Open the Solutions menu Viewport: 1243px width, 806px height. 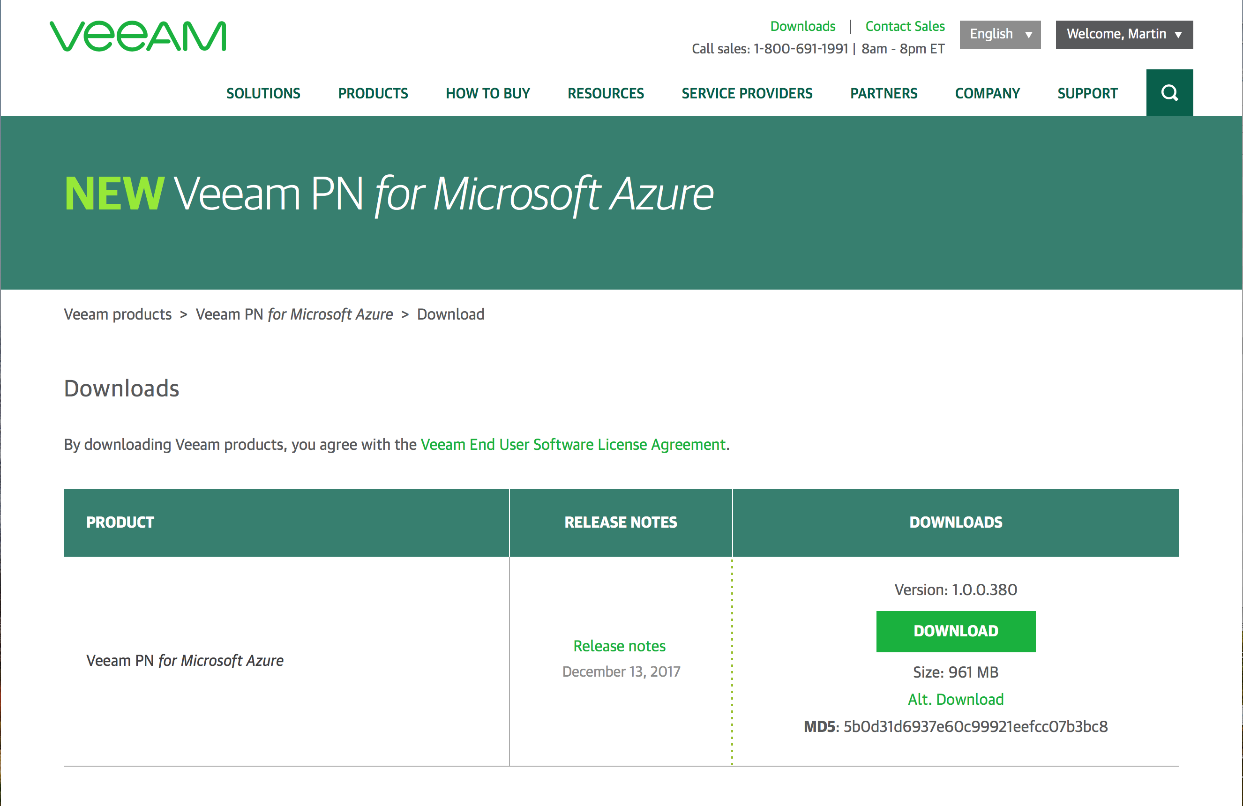(263, 93)
